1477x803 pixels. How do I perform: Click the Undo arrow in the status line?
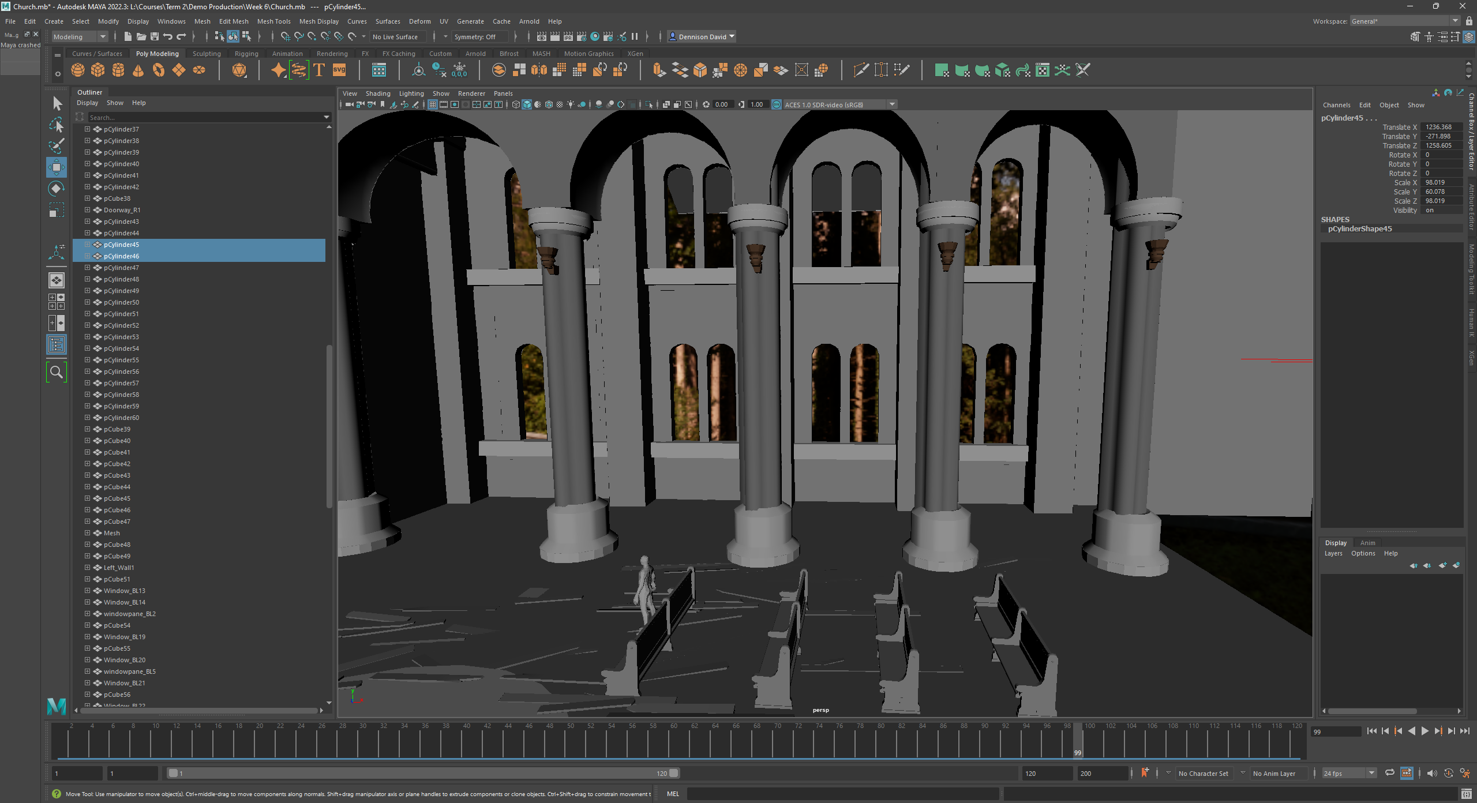coord(168,36)
